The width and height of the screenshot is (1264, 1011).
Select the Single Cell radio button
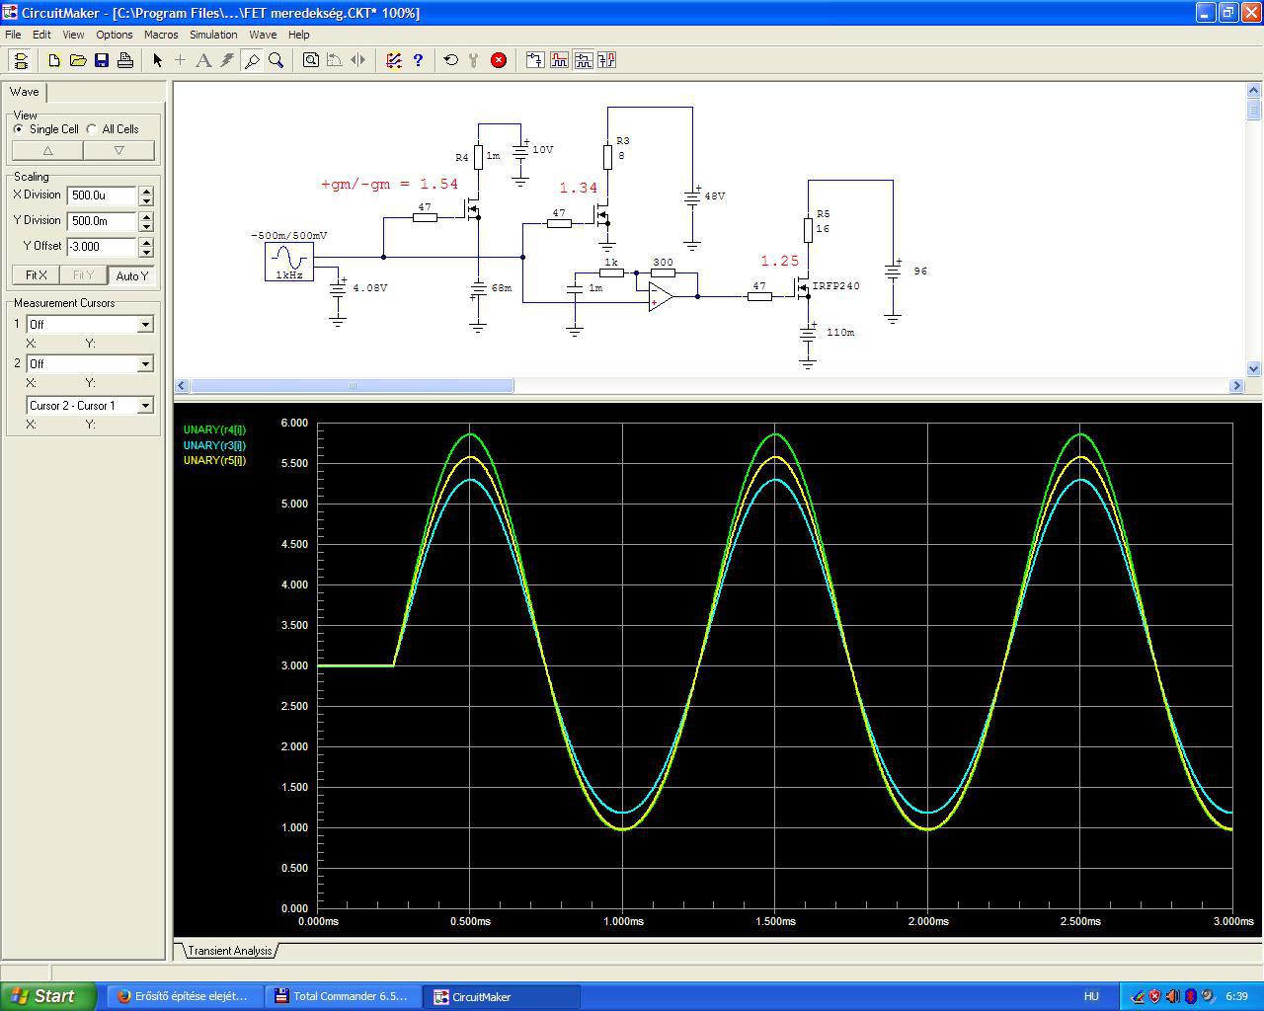(18, 129)
